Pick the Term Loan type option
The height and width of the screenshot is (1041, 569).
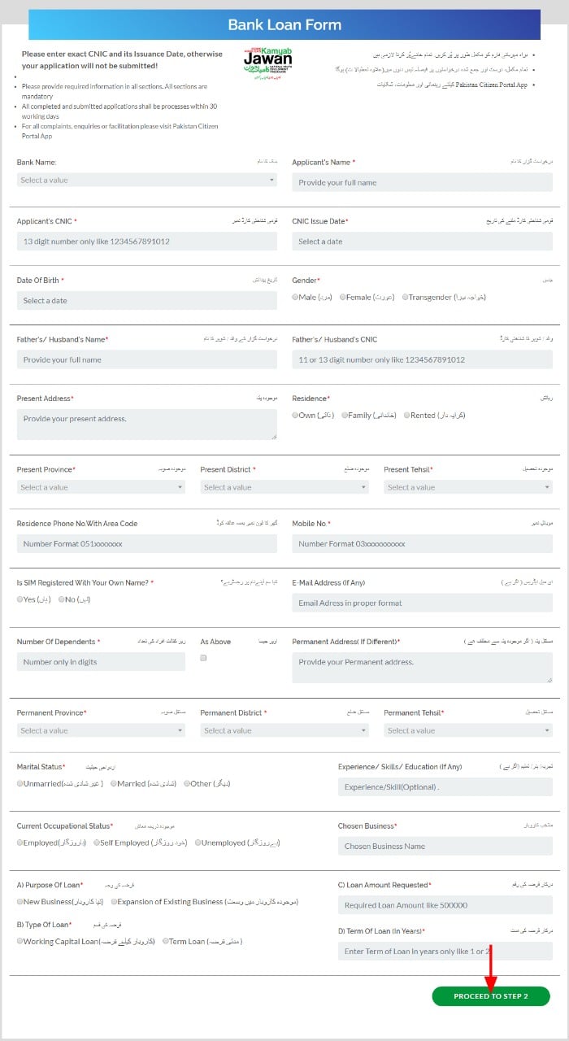click(166, 942)
